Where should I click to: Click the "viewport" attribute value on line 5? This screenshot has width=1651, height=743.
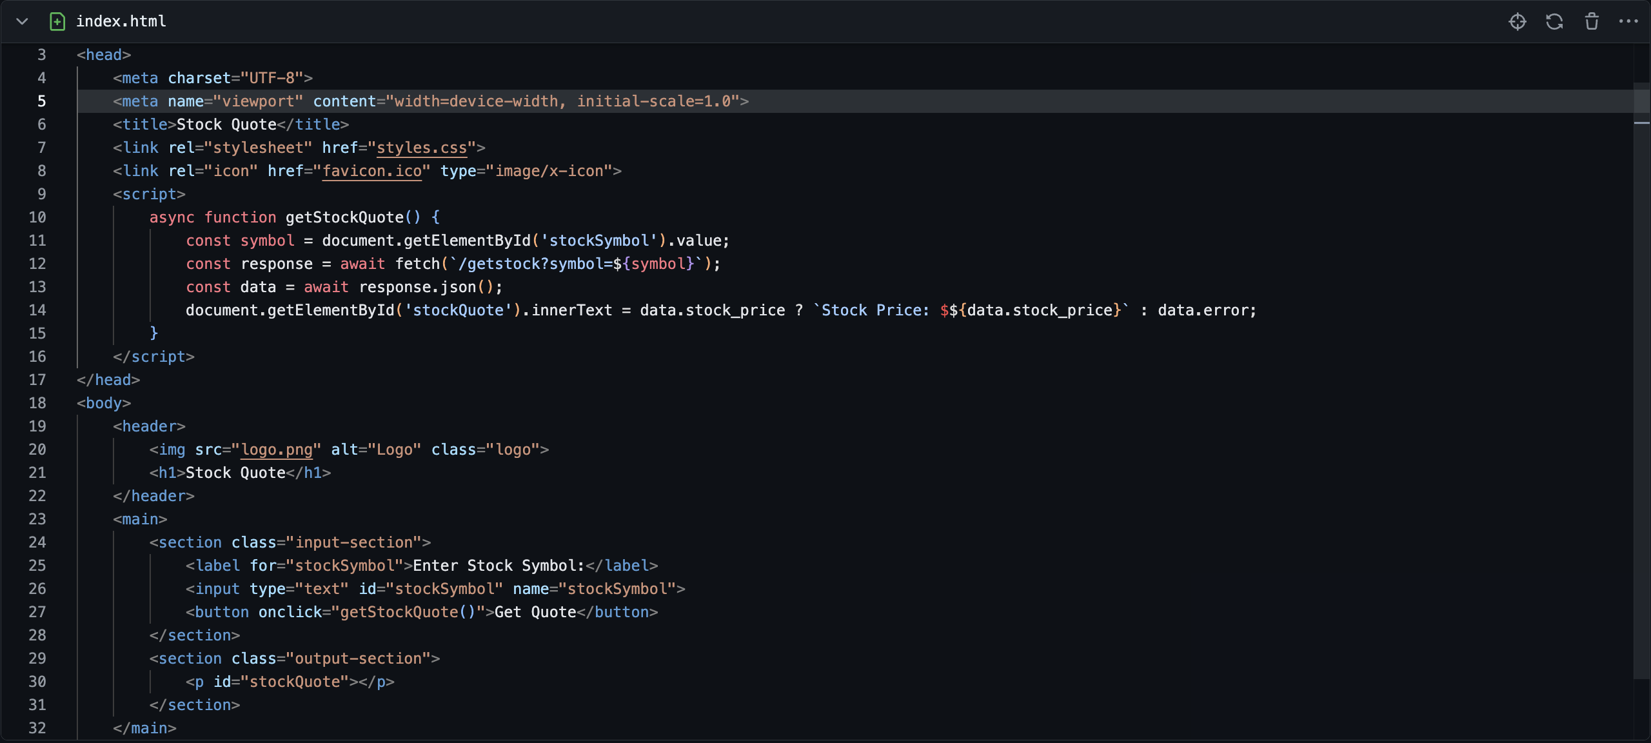click(258, 101)
